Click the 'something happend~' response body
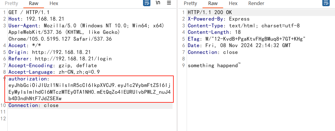Viewport: 335px width, 131px height. click(214, 65)
